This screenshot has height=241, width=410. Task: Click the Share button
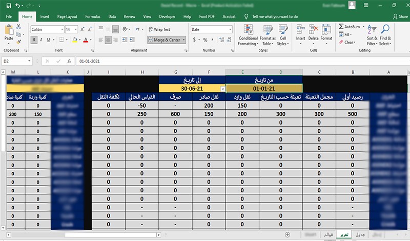(397, 16)
